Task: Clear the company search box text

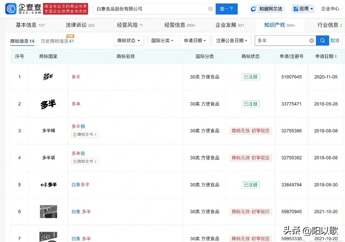Action: pyautogui.click(x=211, y=9)
